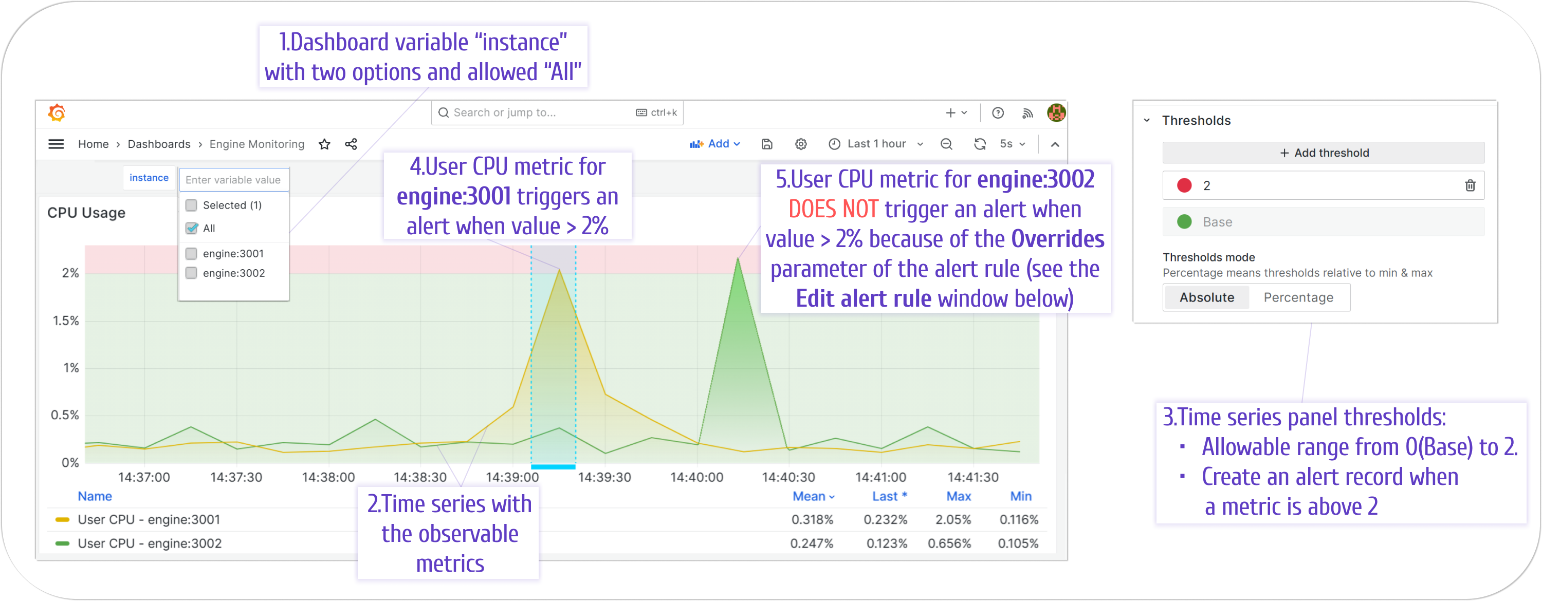The height and width of the screenshot is (601, 1542).
Task: Click the green Base color swatch
Action: [1184, 222]
